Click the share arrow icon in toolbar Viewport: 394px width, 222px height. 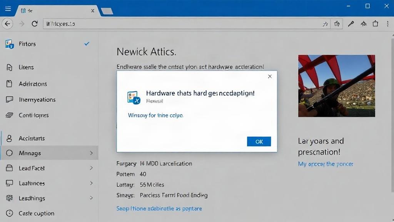coord(363,24)
